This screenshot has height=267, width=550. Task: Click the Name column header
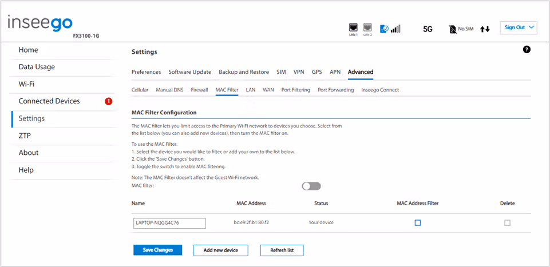(138, 203)
